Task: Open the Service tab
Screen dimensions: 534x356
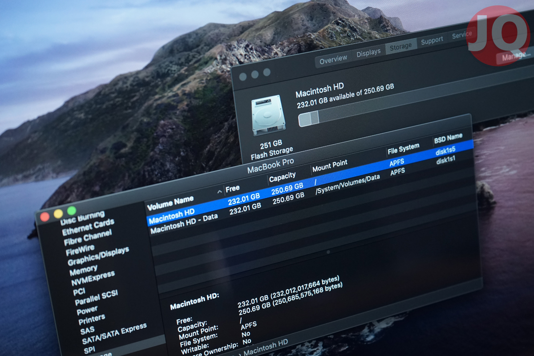Action: click(x=461, y=36)
